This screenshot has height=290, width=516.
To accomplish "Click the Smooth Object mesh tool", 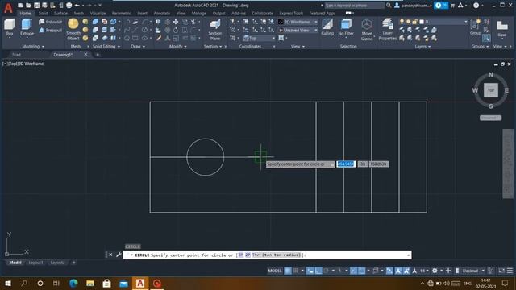I will coord(73,29).
